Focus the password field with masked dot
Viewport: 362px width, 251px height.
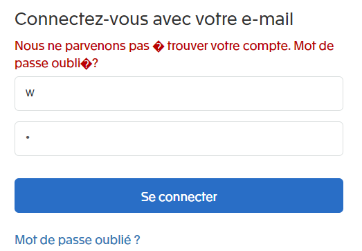tap(179, 139)
